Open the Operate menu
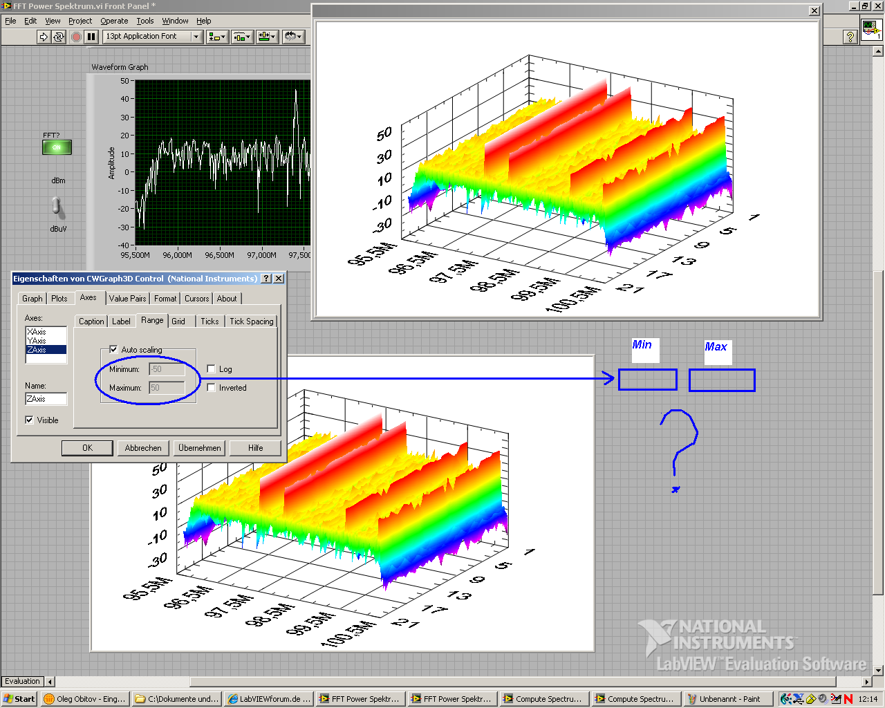Screen dimensions: 885x708 point(114,21)
